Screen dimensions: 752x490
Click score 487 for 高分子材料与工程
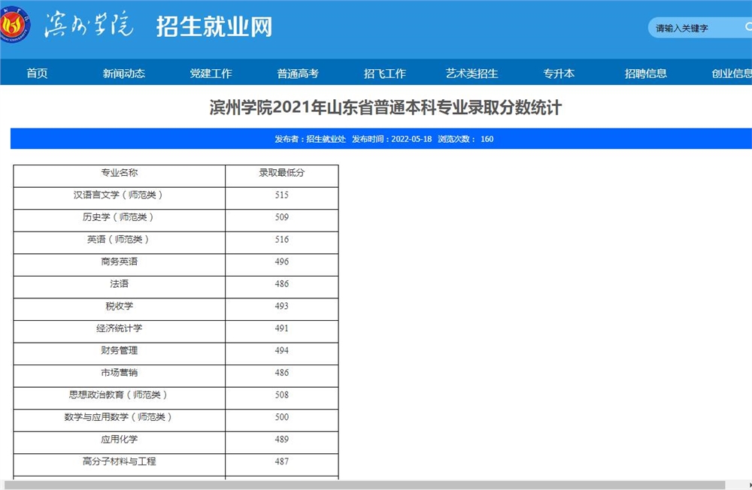[281, 461]
